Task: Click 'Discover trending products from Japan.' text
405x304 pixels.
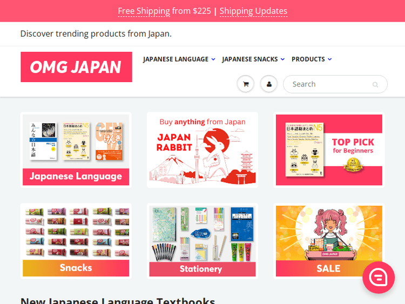Action: coord(96,34)
